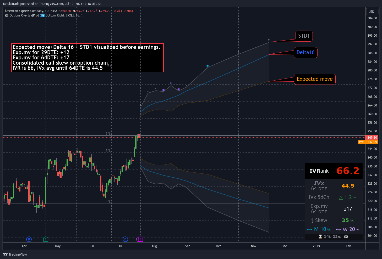The width and height of the screenshot is (382, 259).
Task: Click the horizontal arrow icon before W 20%
Action: point(338,229)
